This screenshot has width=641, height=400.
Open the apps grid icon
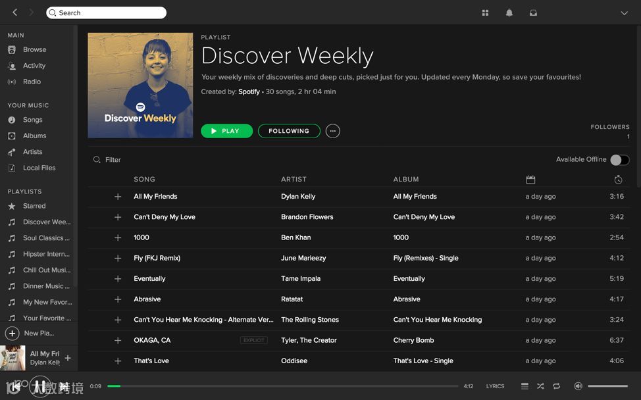tap(485, 12)
